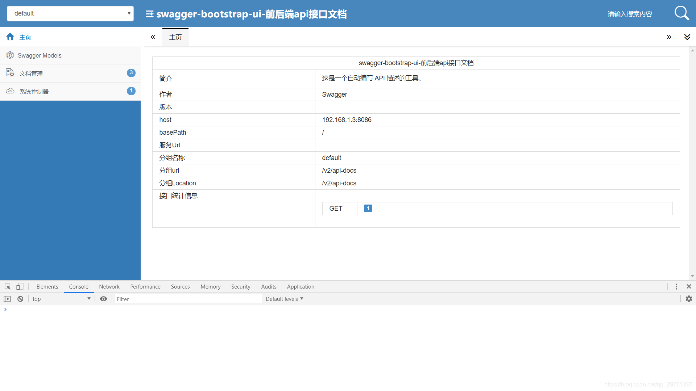The image size is (696, 391).
Task: Click the 文档管理 document gear icon
Action: [10, 73]
